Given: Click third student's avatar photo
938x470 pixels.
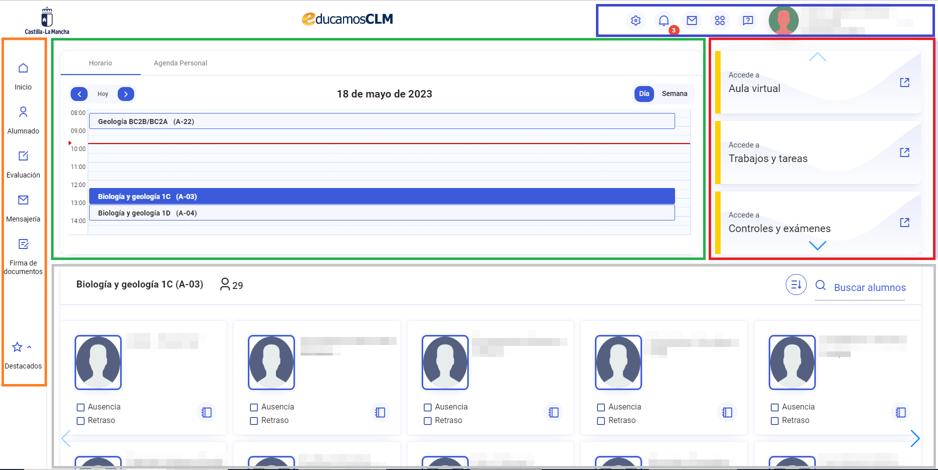Looking at the screenshot, I should pyautogui.click(x=445, y=362).
